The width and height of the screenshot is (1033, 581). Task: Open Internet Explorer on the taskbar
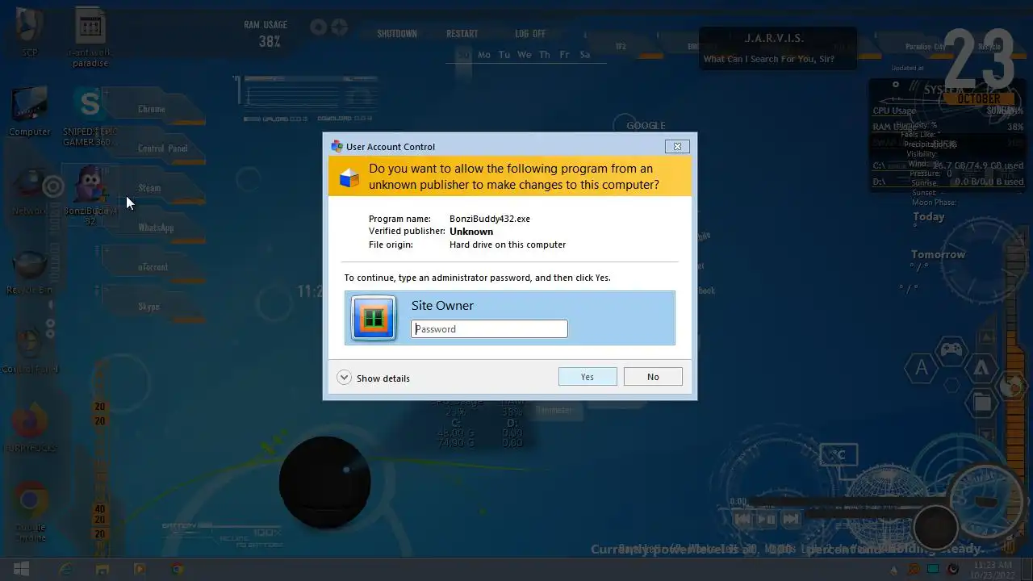[65, 569]
